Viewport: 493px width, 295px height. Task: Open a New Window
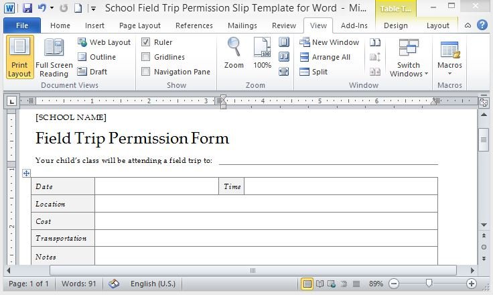click(328, 42)
